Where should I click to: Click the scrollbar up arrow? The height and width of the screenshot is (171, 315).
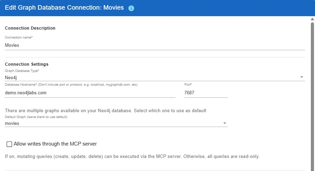click(312, 19)
